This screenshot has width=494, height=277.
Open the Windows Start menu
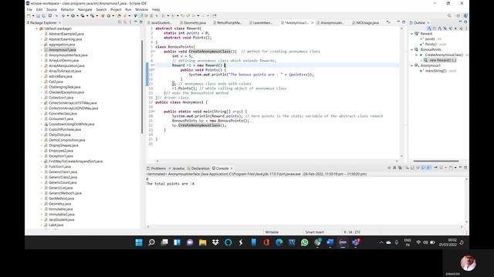[x=139, y=242]
